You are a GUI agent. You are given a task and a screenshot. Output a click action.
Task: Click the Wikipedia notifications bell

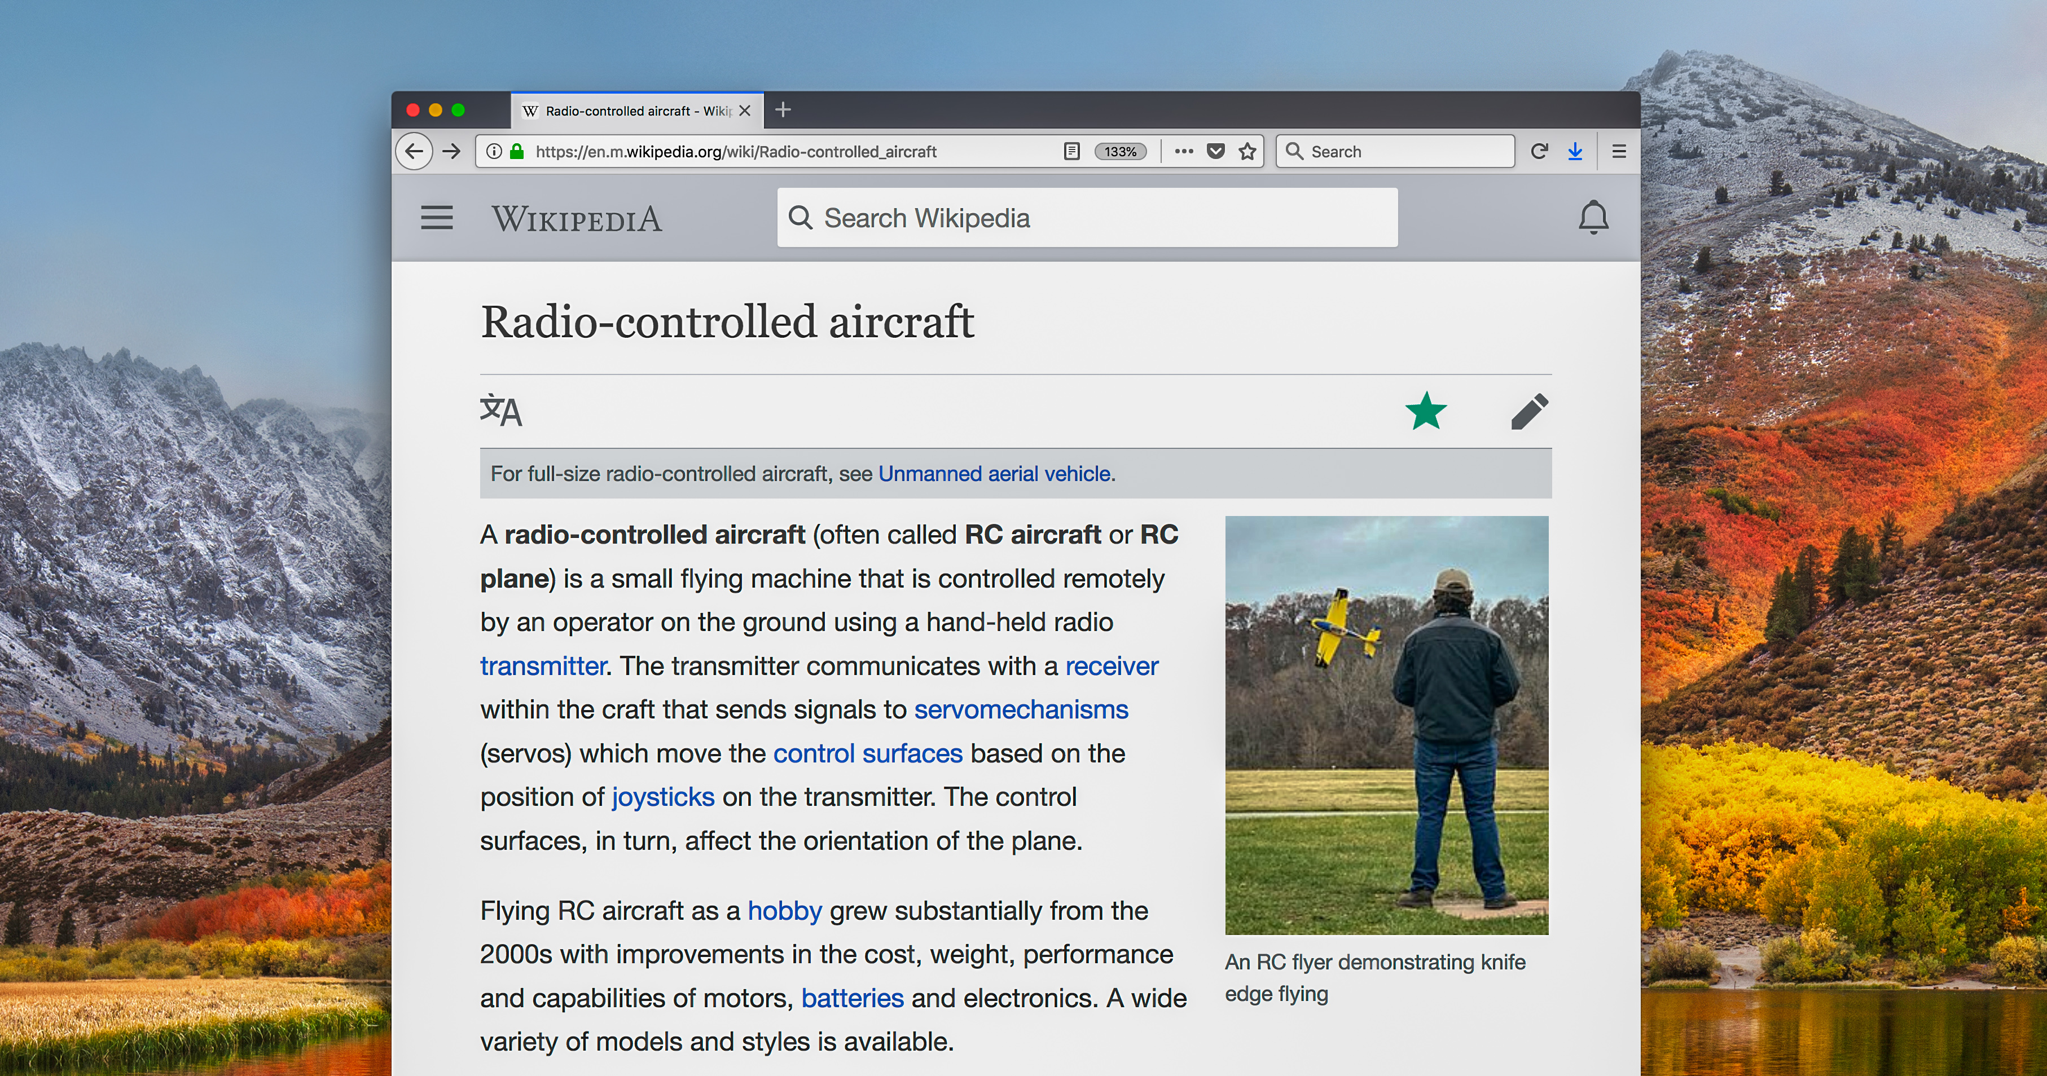[1592, 218]
